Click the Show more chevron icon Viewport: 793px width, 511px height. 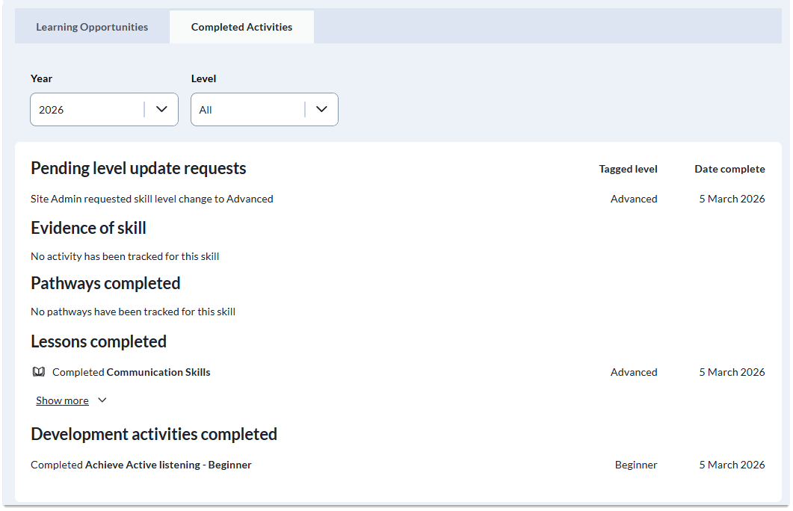pos(102,400)
